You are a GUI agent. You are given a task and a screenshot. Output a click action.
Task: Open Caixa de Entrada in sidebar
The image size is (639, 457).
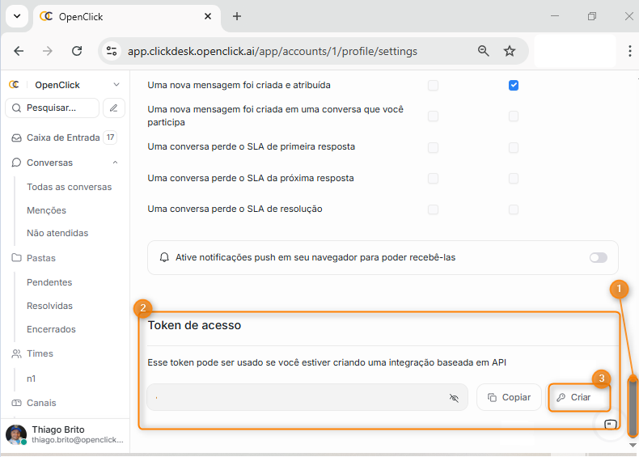62,138
